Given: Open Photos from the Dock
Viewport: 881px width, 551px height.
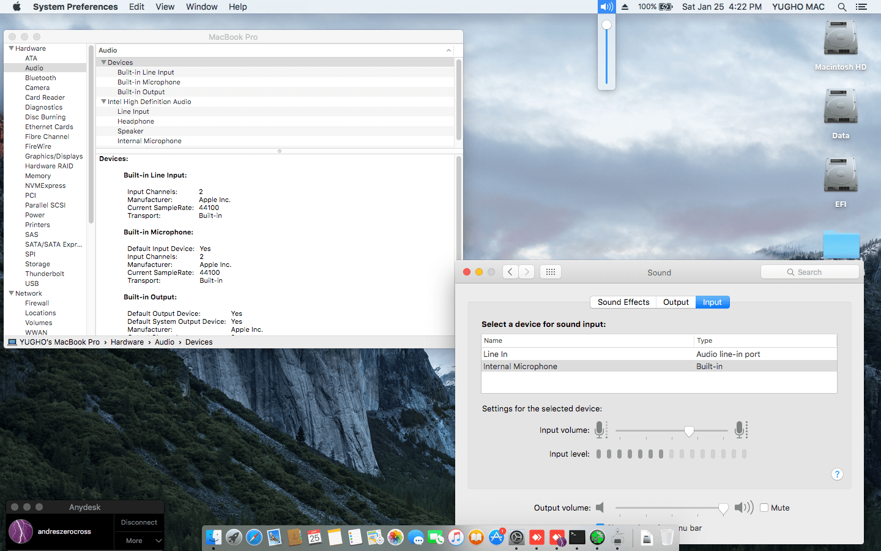Looking at the screenshot, I should click(x=395, y=538).
